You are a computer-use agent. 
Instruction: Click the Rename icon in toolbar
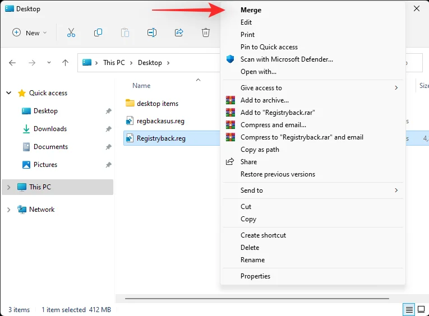tap(152, 32)
